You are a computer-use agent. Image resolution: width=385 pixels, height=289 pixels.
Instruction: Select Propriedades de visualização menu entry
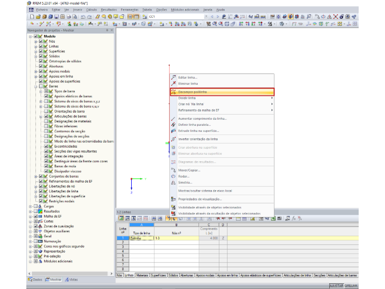point(222,199)
